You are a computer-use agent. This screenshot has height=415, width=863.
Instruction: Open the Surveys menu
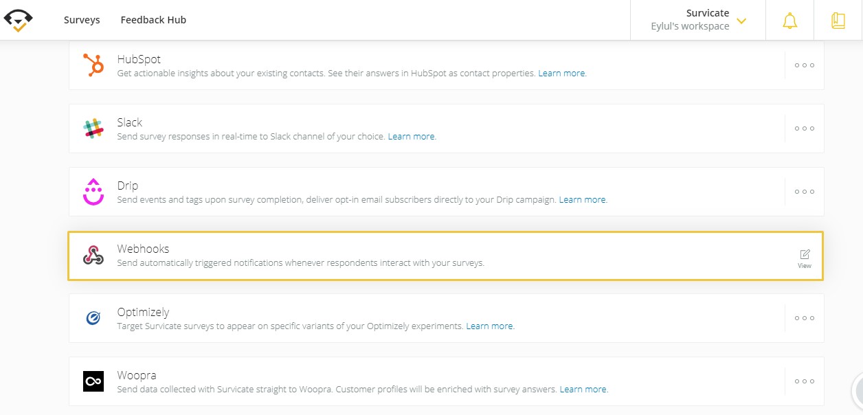coord(82,20)
